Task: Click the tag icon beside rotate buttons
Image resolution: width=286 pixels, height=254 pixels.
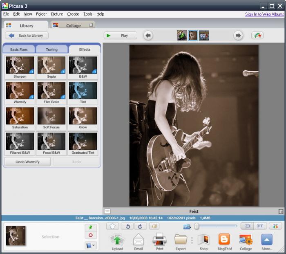Action: 154,226
